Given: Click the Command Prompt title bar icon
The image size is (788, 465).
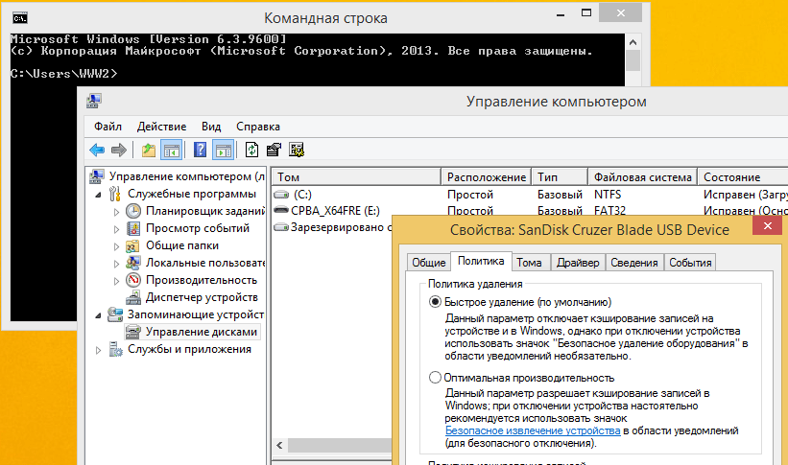Looking at the screenshot, I should coord(17,17).
